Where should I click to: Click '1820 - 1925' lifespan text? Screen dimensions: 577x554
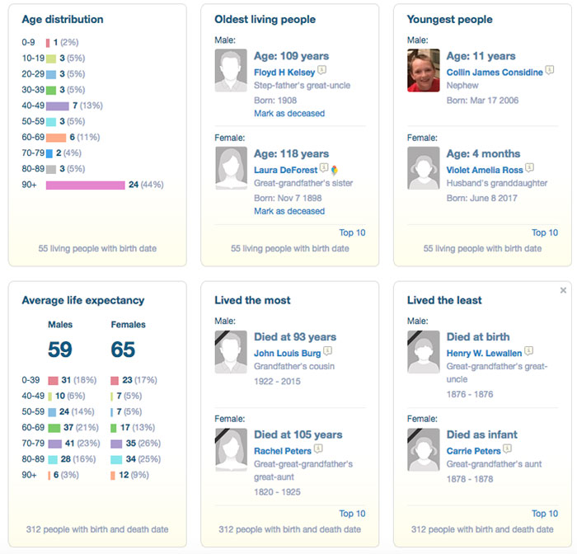(x=277, y=492)
